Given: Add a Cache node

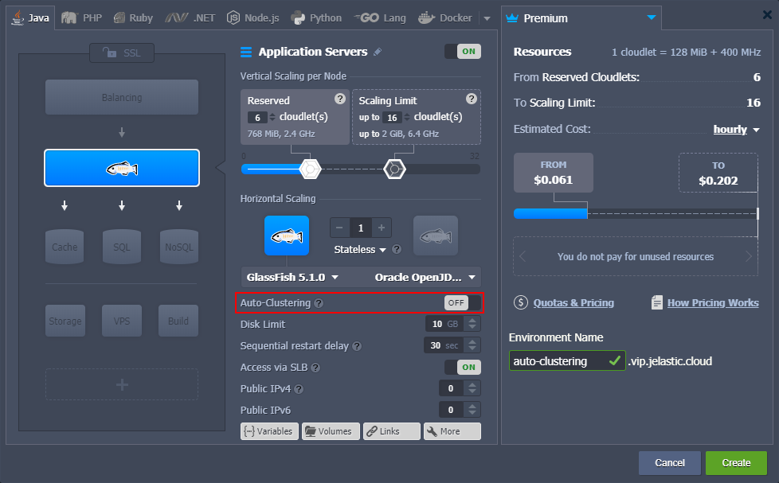Looking at the screenshot, I should (65, 247).
